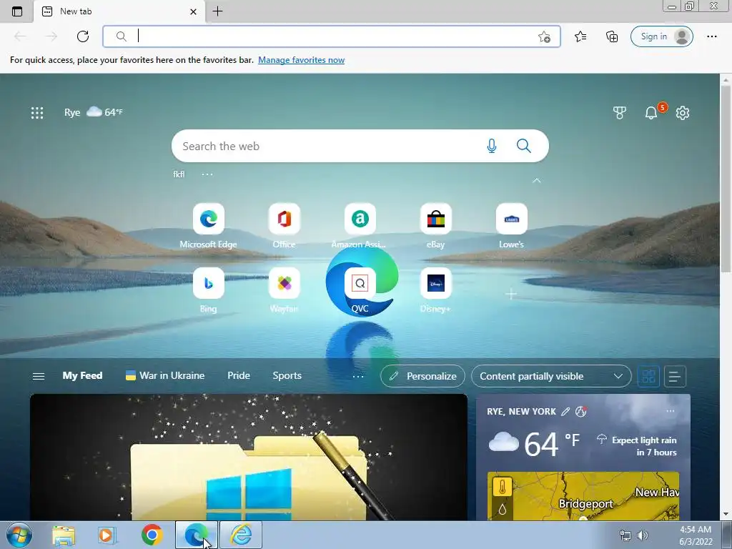Click the magnifier search button

(x=524, y=146)
